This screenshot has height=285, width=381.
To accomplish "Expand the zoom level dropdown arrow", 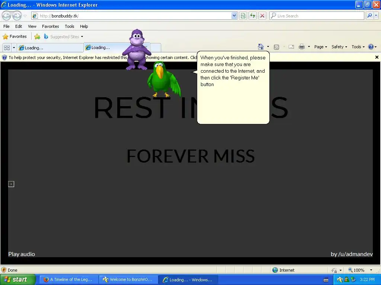I will coord(371,270).
